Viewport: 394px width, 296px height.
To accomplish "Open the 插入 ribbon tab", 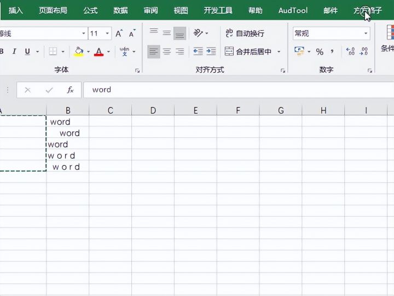I will click(x=15, y=10).
